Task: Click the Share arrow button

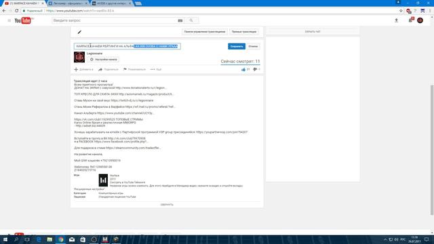Action: [108, 69]
